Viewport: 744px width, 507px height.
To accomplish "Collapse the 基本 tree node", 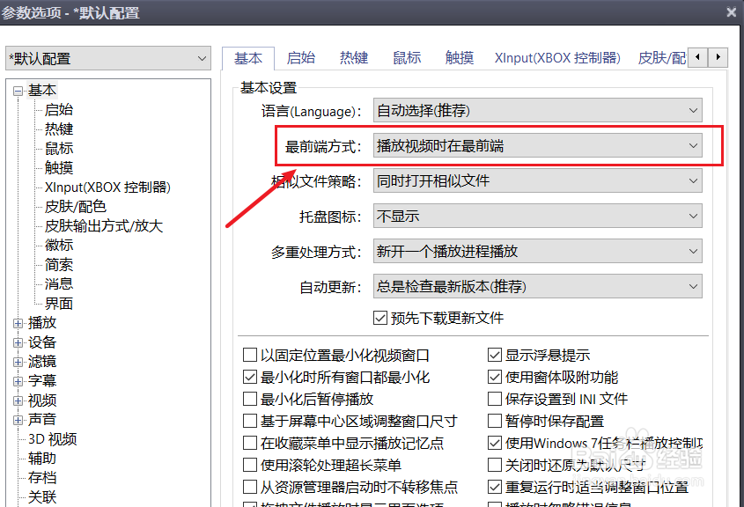I will [x=18, y=90].
